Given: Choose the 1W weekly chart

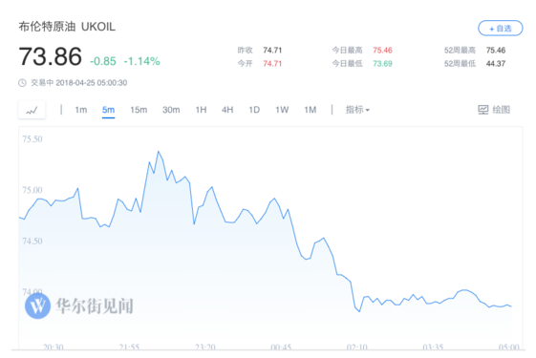Looking at the screenshot, I should click(x=282, y=110).
